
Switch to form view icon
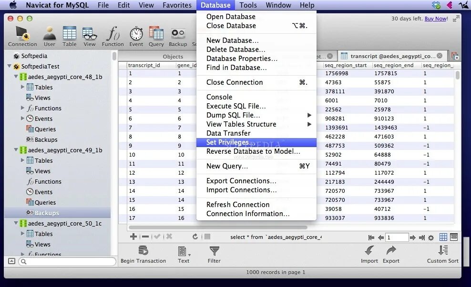pyautogui.click(x=454, y=237)
